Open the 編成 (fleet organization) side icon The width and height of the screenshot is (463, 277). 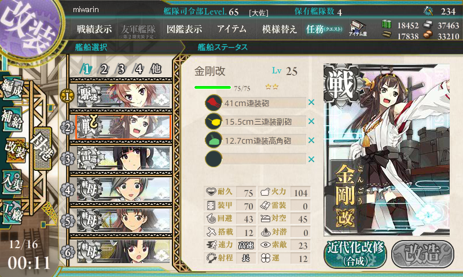click(x=12, y=88)
